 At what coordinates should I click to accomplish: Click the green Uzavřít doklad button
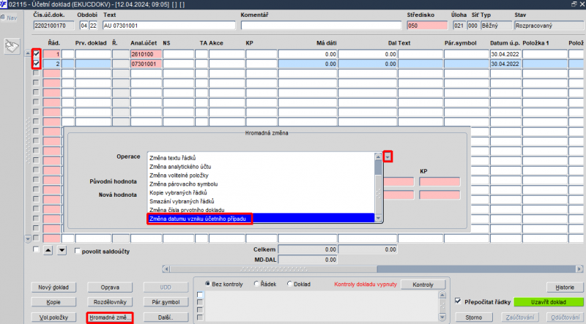tap(548, 302)
